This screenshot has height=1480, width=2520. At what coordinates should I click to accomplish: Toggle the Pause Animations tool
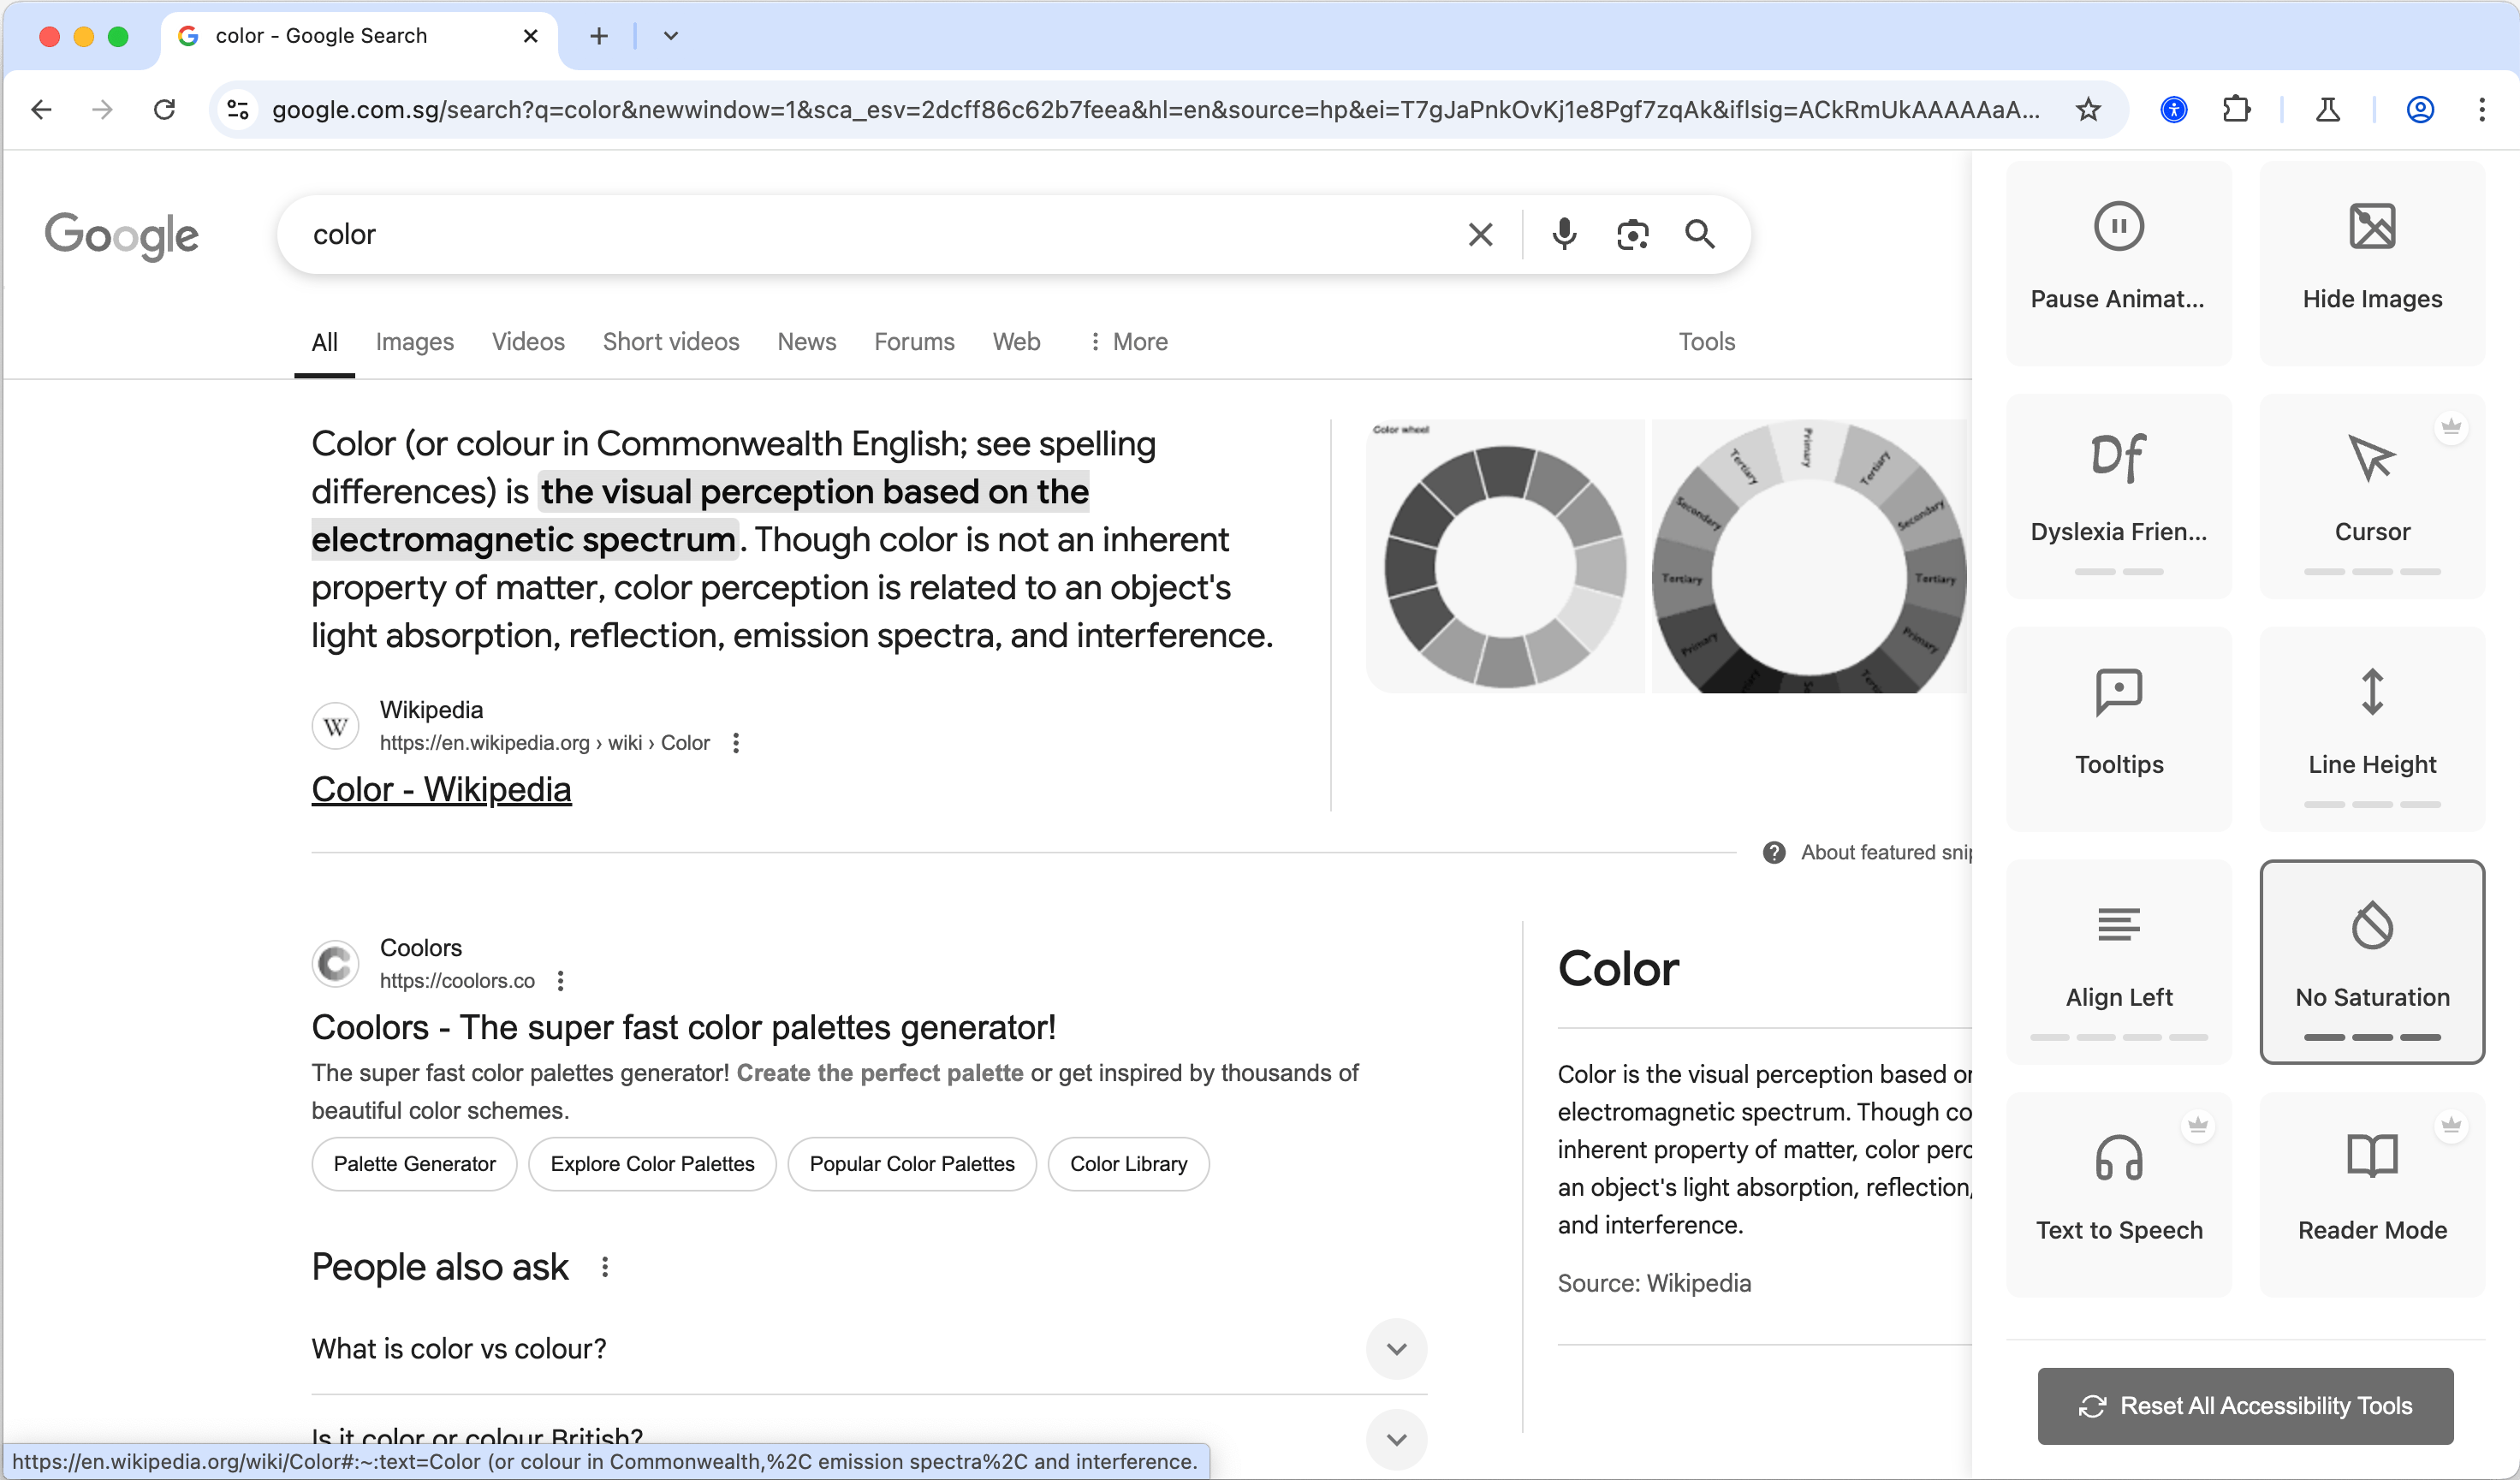(2118, 263)
